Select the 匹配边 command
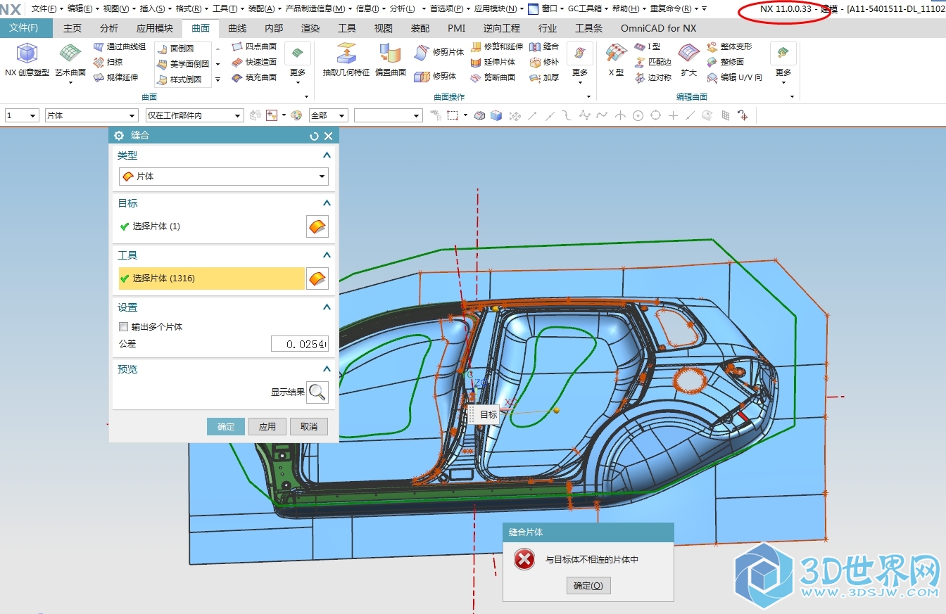This screenshot has height=614, width=946. point(652,62)
